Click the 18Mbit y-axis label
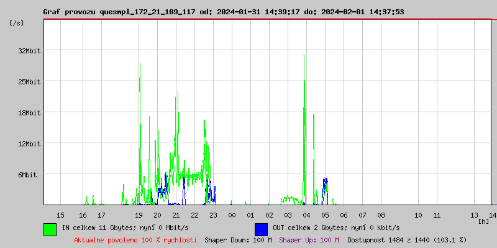 click(29, 113)
